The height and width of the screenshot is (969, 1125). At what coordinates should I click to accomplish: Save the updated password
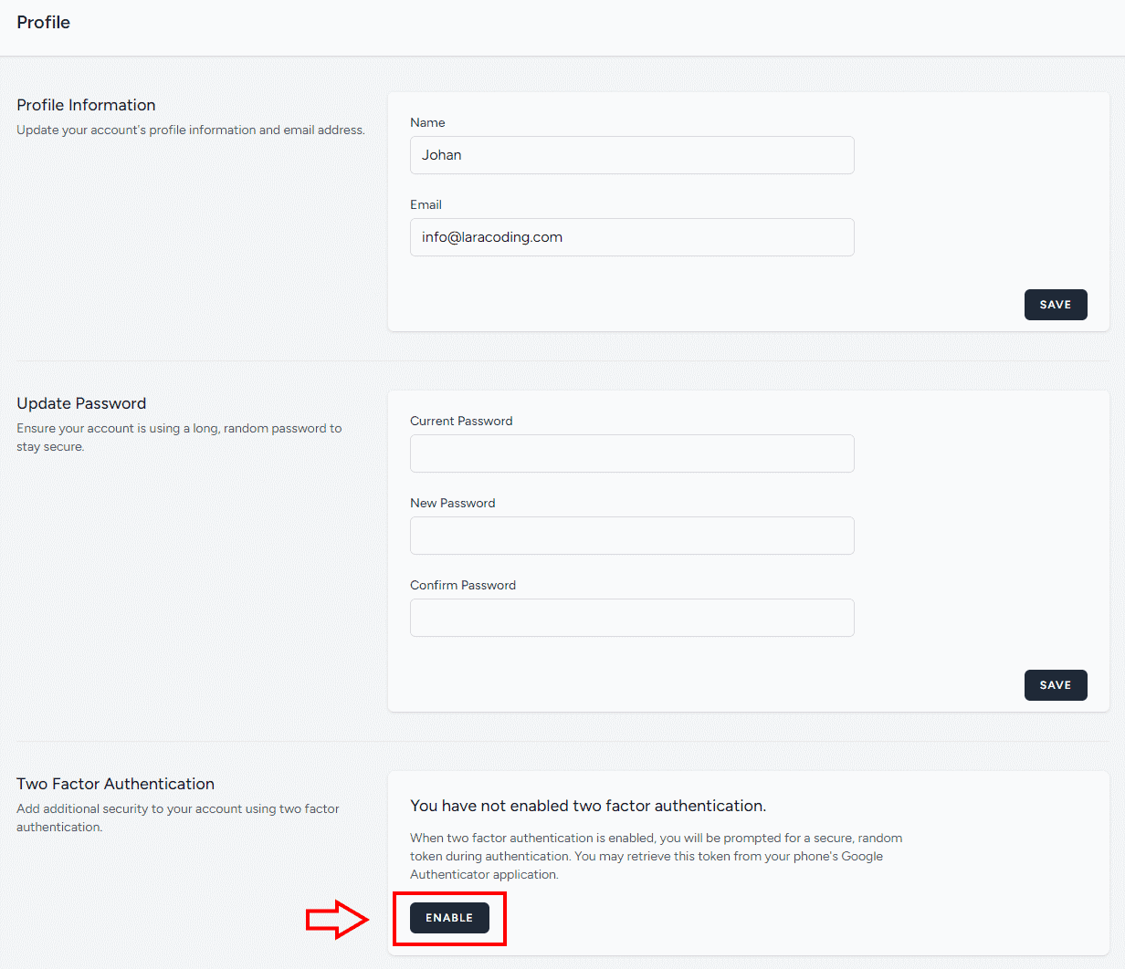point(1056,684)
